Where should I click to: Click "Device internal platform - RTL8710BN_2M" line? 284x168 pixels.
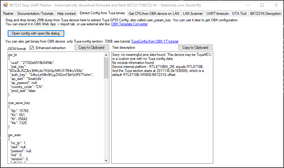click(x=158, y=67)
